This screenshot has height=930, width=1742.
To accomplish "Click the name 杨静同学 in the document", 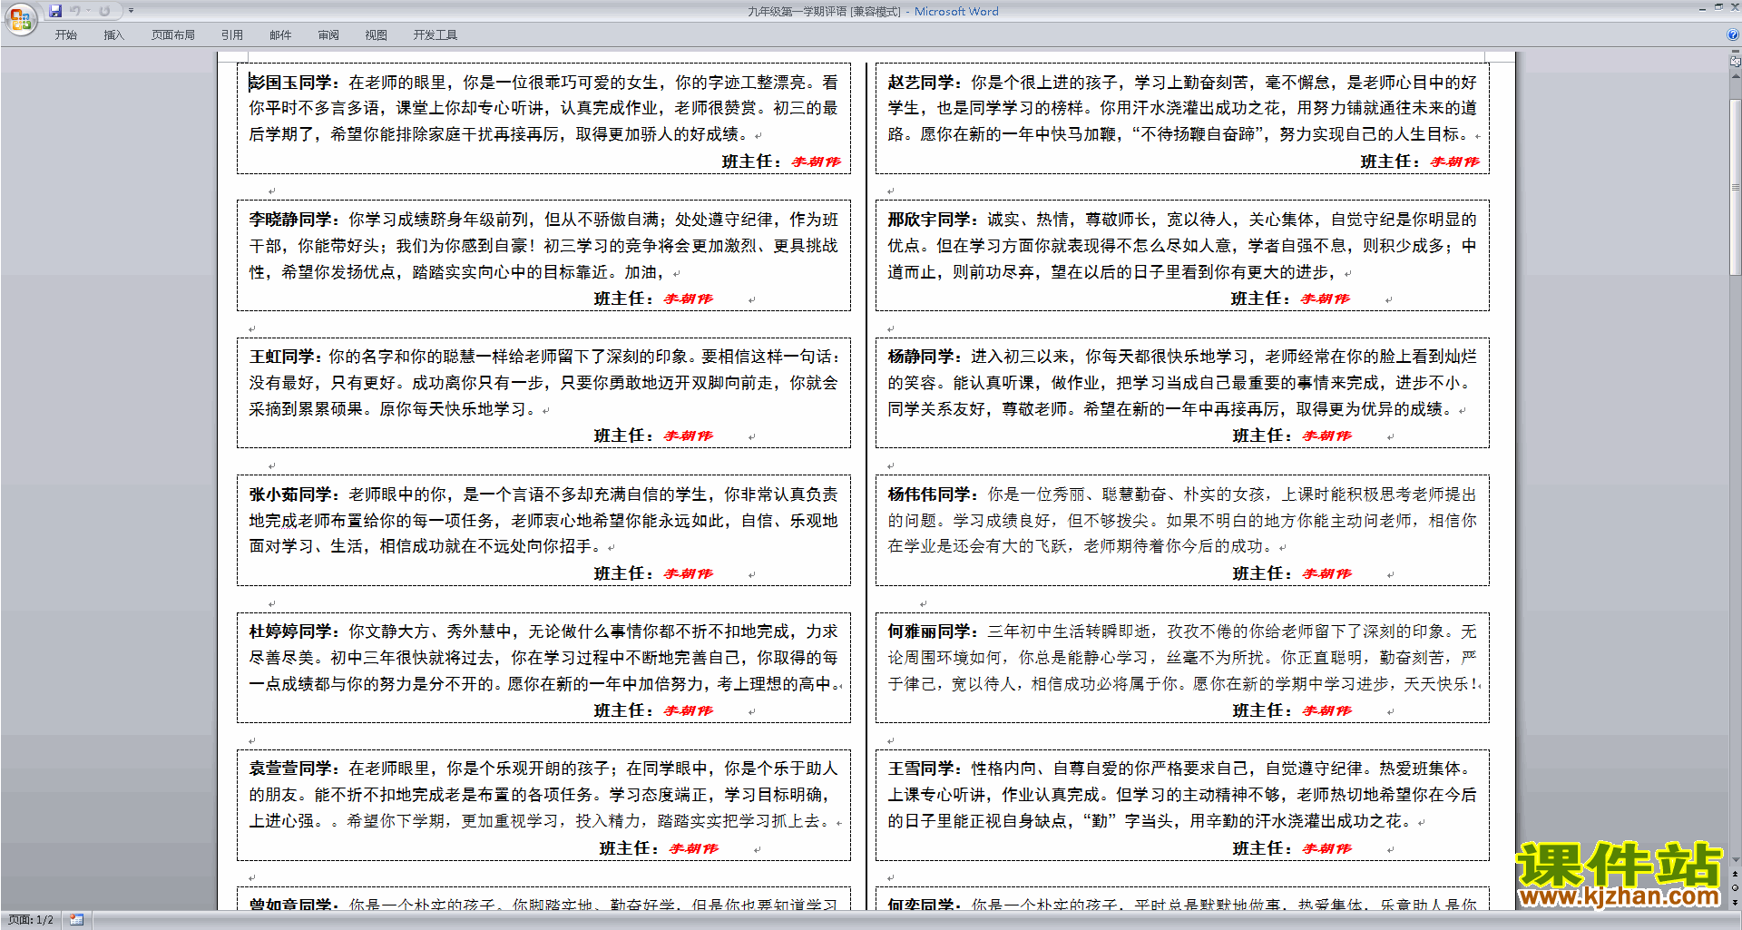I will point(921,357).
